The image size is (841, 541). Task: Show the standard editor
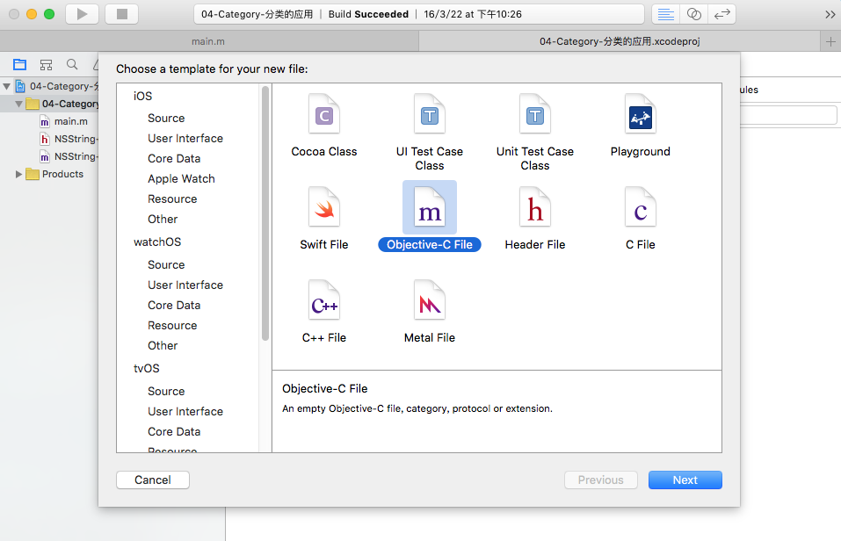[x=665, y=14]
